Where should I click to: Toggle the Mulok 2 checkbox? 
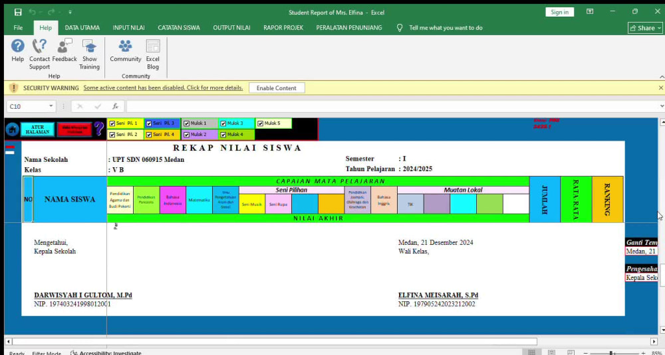(x=186, y=135)
